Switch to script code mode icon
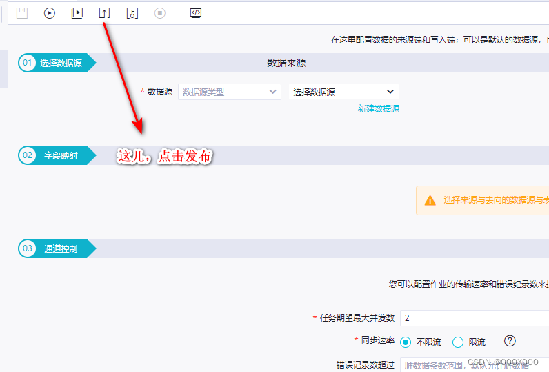The image size is (549, 372). pyautogui.click(x=196, y=13)
